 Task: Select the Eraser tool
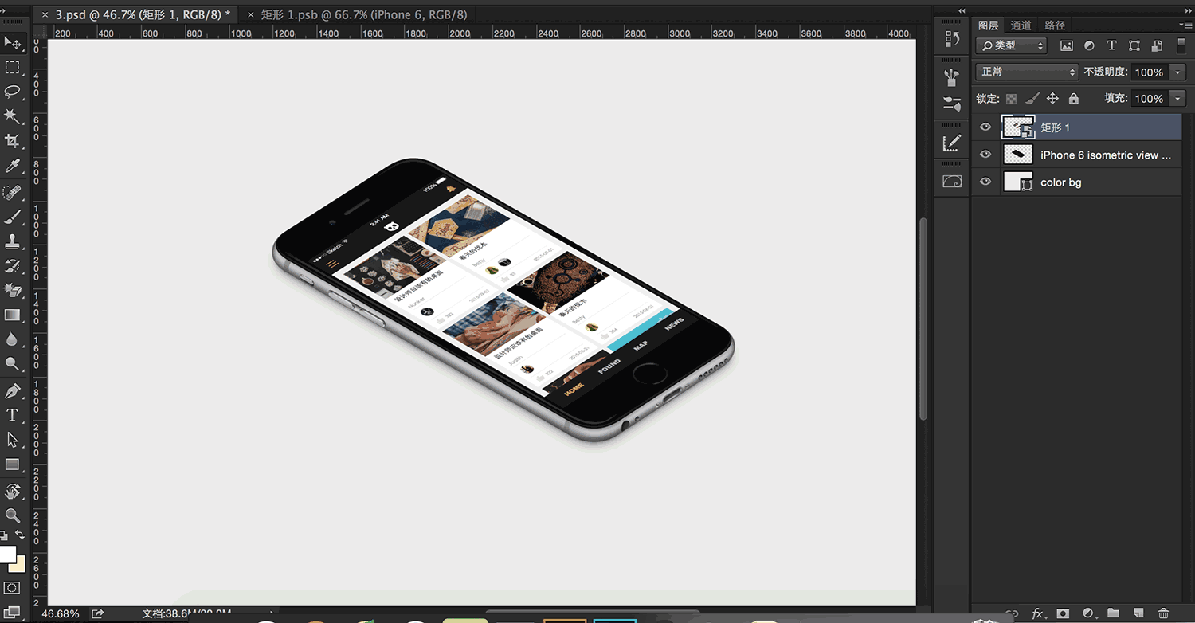13,290
